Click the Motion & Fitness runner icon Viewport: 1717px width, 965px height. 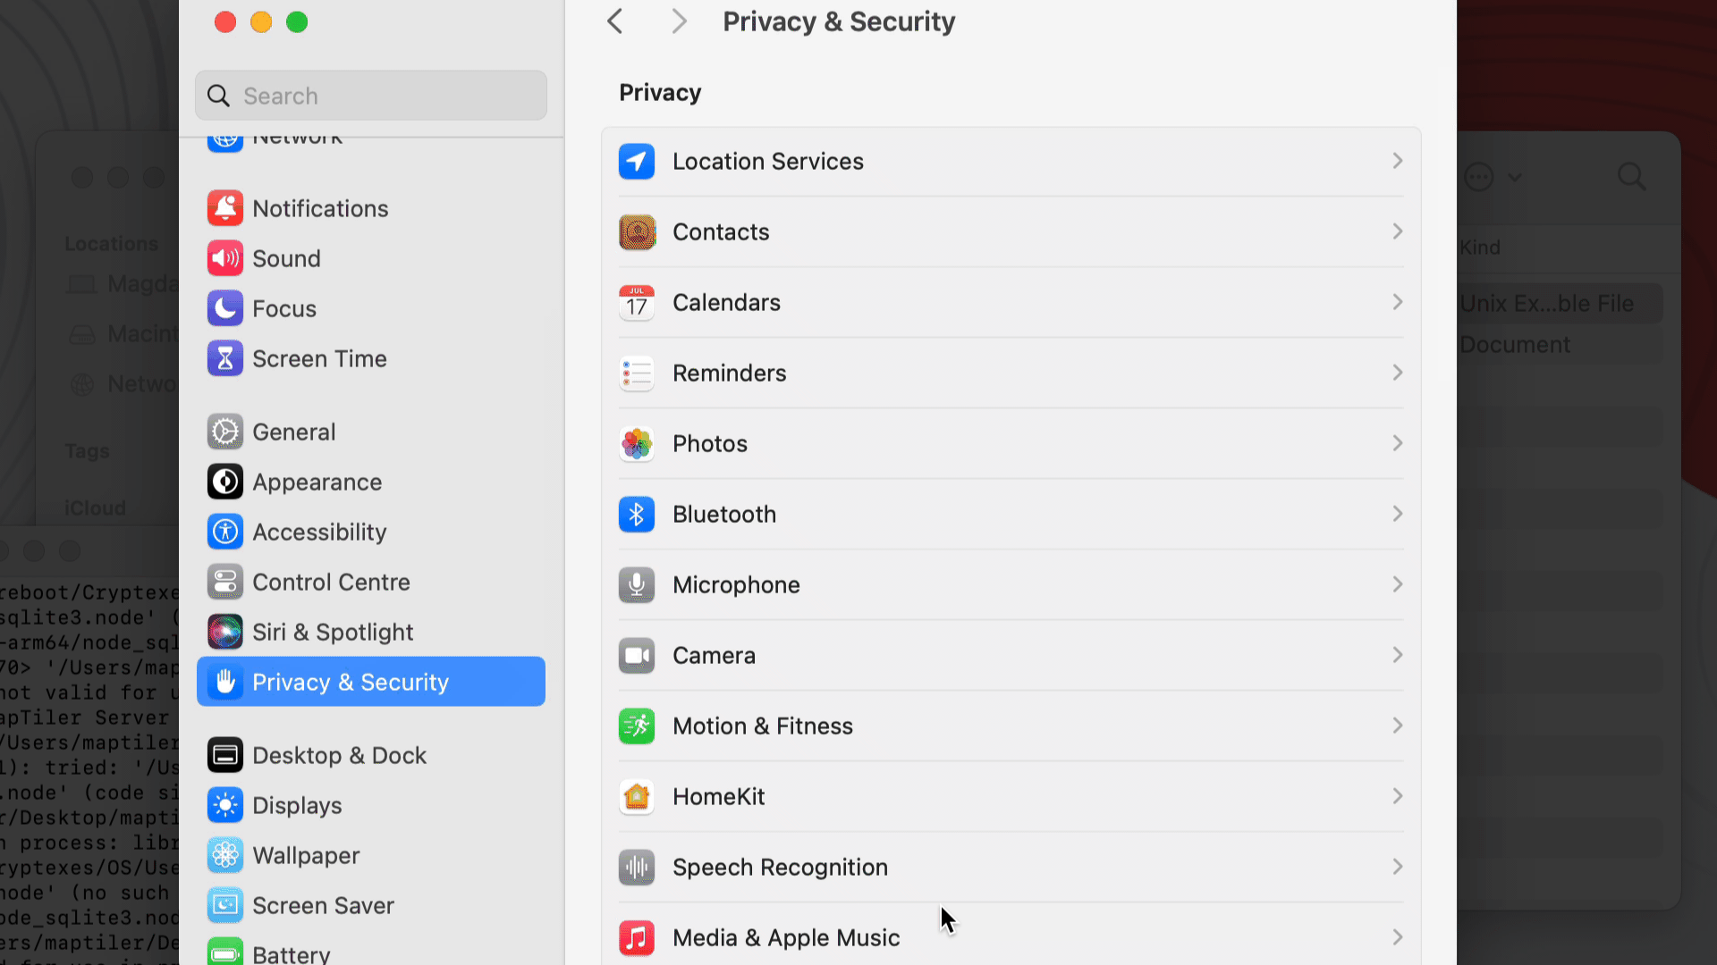[x=637, y=726]
